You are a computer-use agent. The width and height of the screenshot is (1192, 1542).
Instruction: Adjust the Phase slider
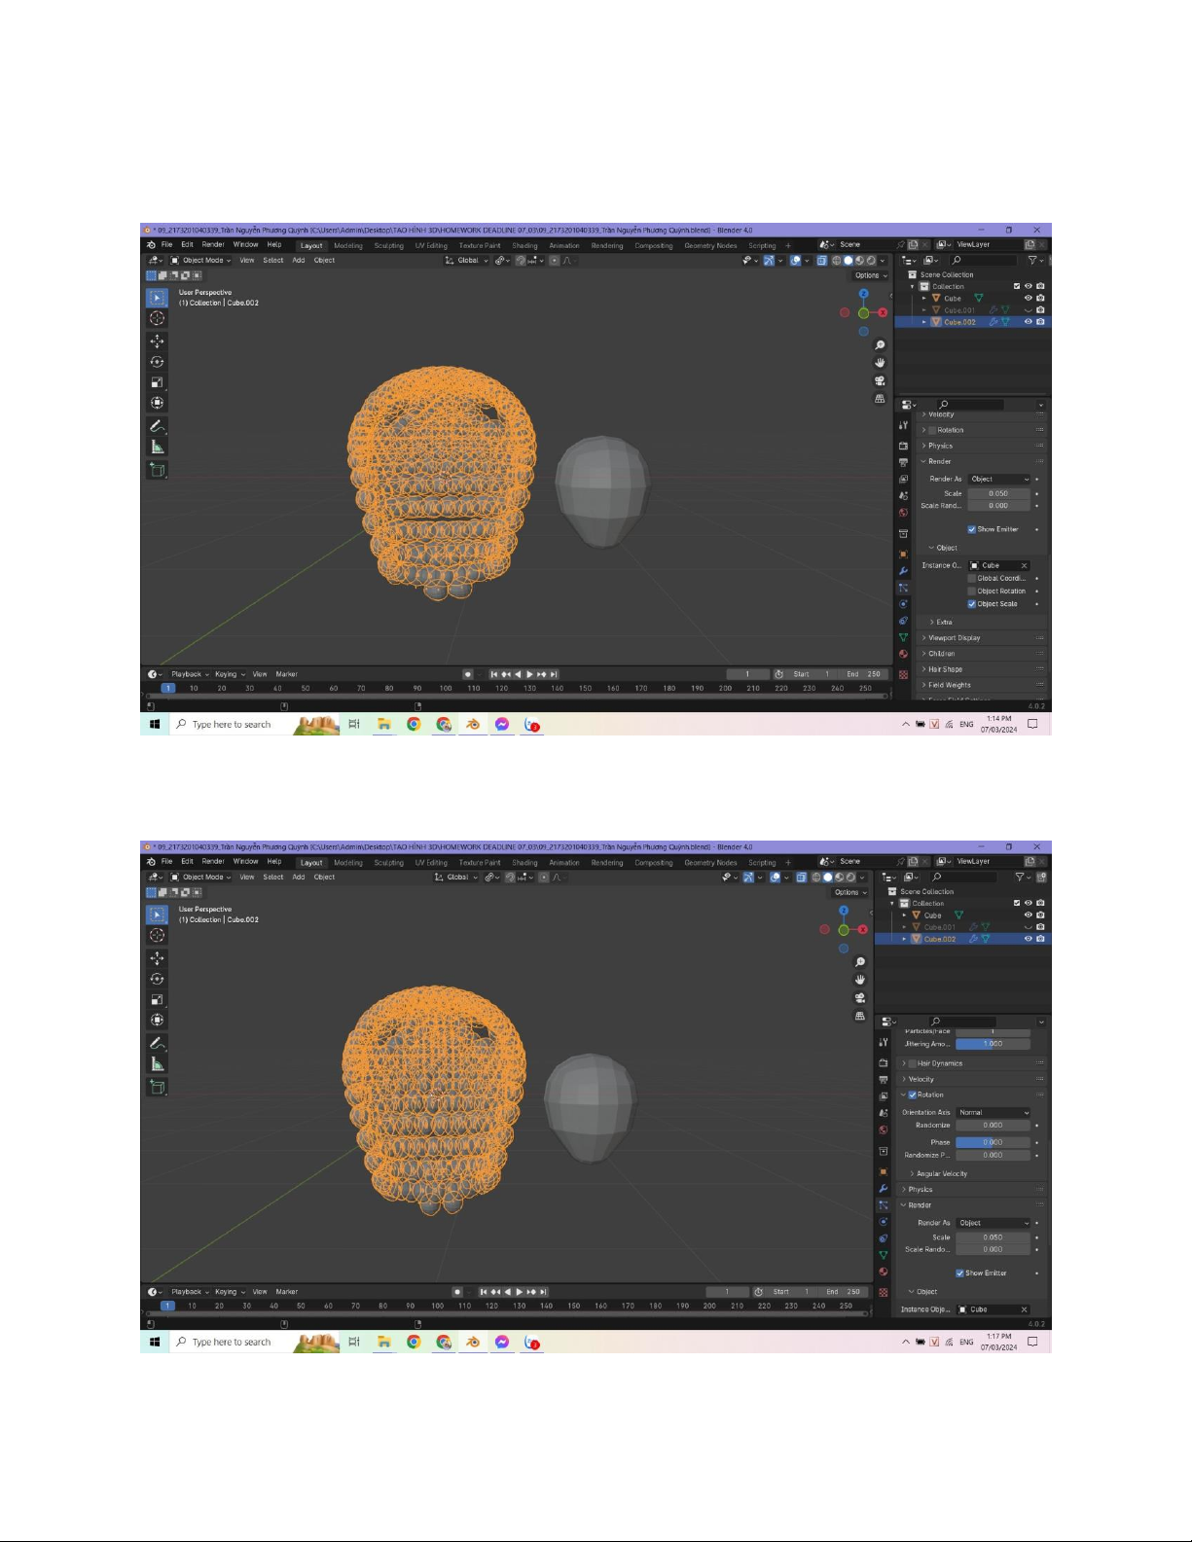coord(992,1142)
